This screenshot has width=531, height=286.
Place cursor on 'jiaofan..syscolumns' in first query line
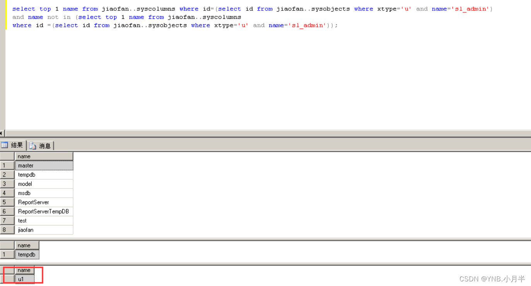coord(138,9)
